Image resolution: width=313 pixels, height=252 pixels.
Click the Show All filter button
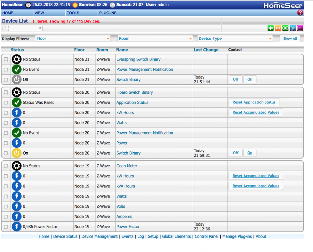[x=290, y=39]
